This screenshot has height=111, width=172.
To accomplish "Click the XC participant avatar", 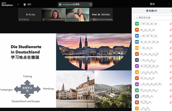I will point(137,54).
